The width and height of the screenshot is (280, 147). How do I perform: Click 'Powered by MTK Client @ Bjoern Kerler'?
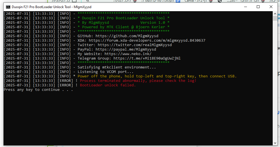click(x=123, y=27)
